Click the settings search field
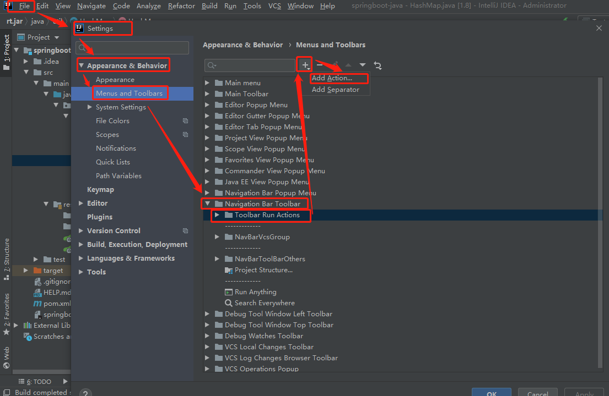609x396 pixels. click(x=132, y=48)
